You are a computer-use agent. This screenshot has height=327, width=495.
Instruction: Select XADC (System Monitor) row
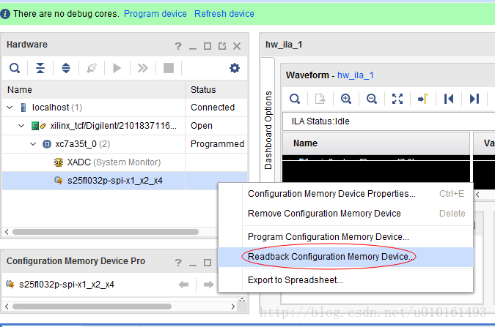(125, 162)
